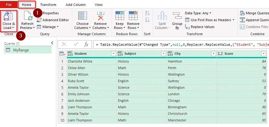Switch to the Transform tab
Image resolution: width=269 pixels, height=127 pixels.
pos(48,5)
